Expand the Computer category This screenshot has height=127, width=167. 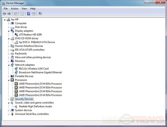point(9,23)
